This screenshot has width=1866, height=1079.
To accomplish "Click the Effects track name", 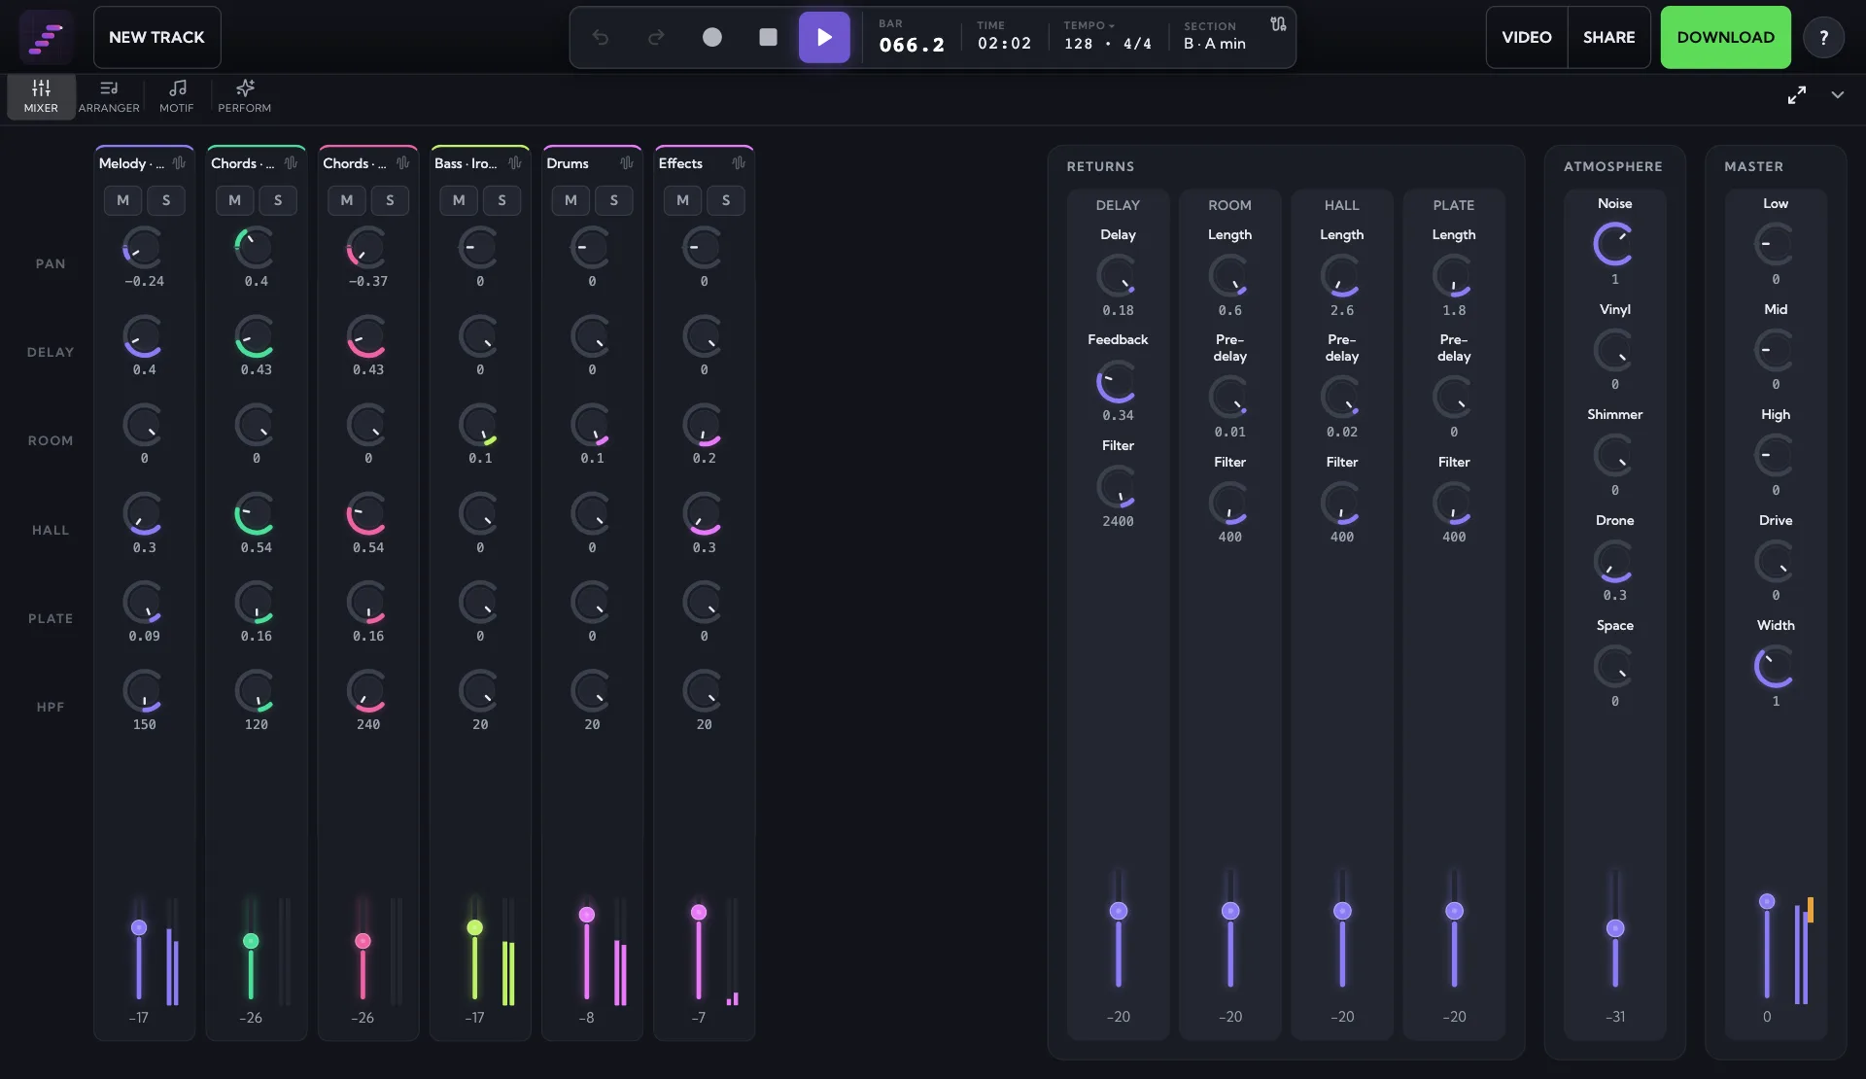I will click(x=680, y=163).
